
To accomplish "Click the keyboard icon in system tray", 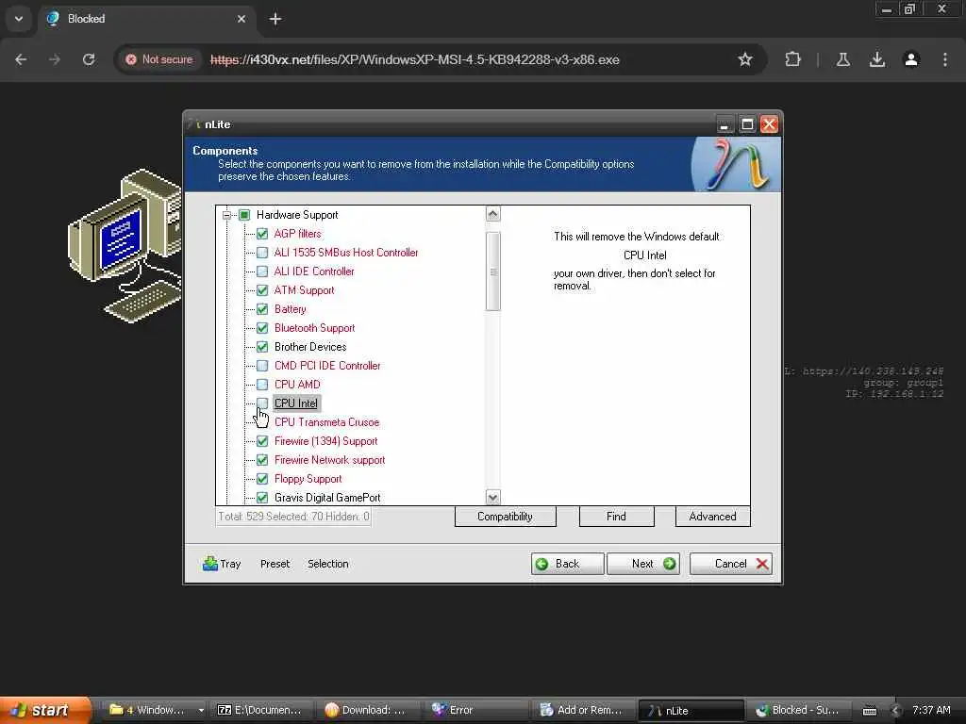I will [870, 711].
